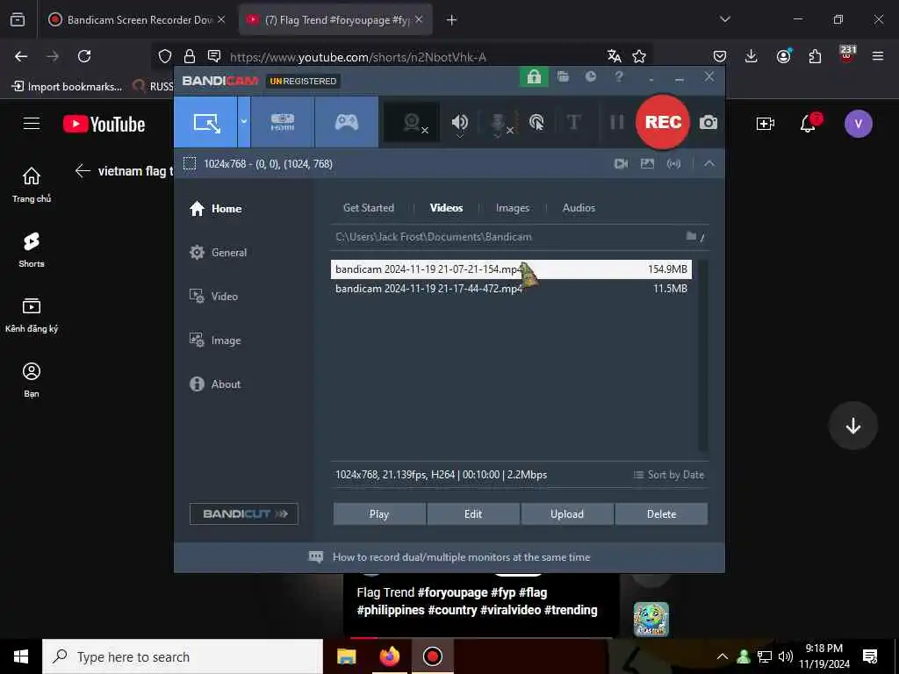The width and height of the screenshot is (899, 674).
Task: Open Video settings in sidebar
Action: (213, 297)
